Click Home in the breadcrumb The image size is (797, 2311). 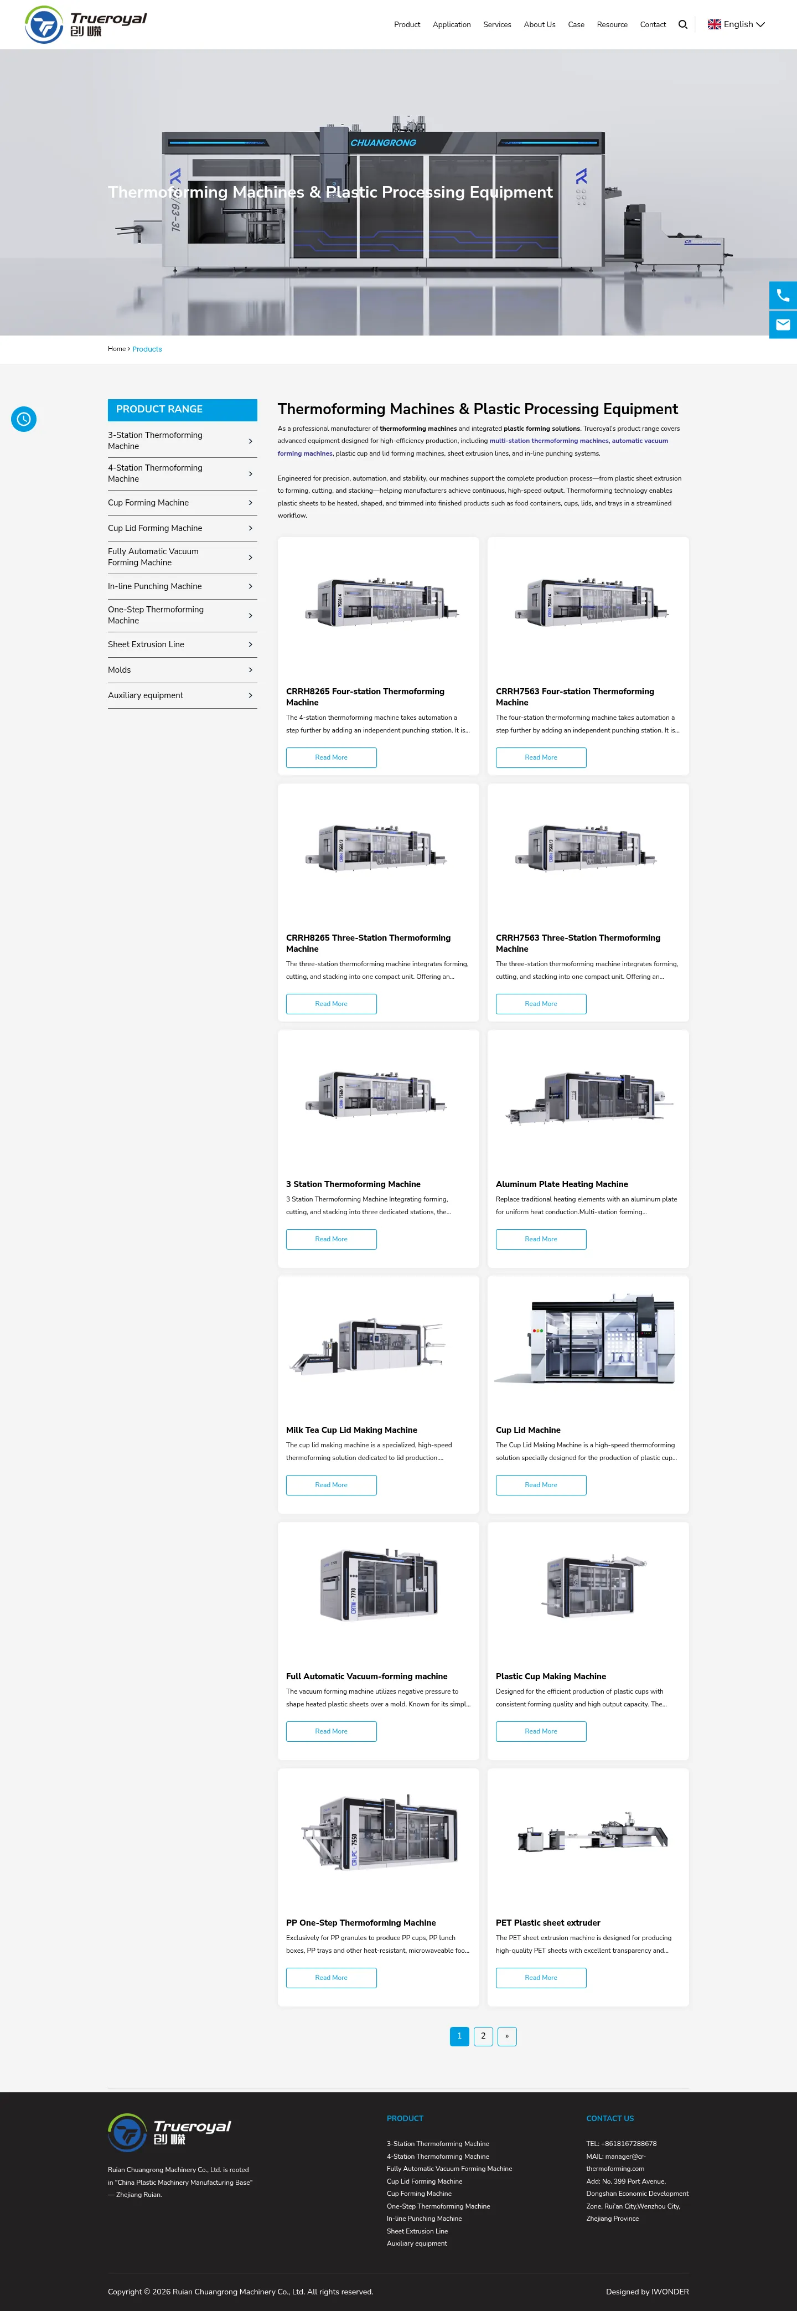117,349
